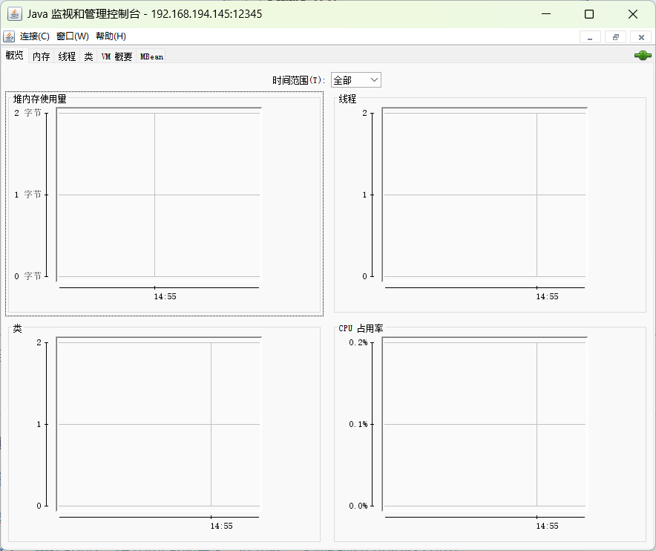Screen dimensions: 656x551
Task: Minimize the inner connection frame
Action: 590,37
